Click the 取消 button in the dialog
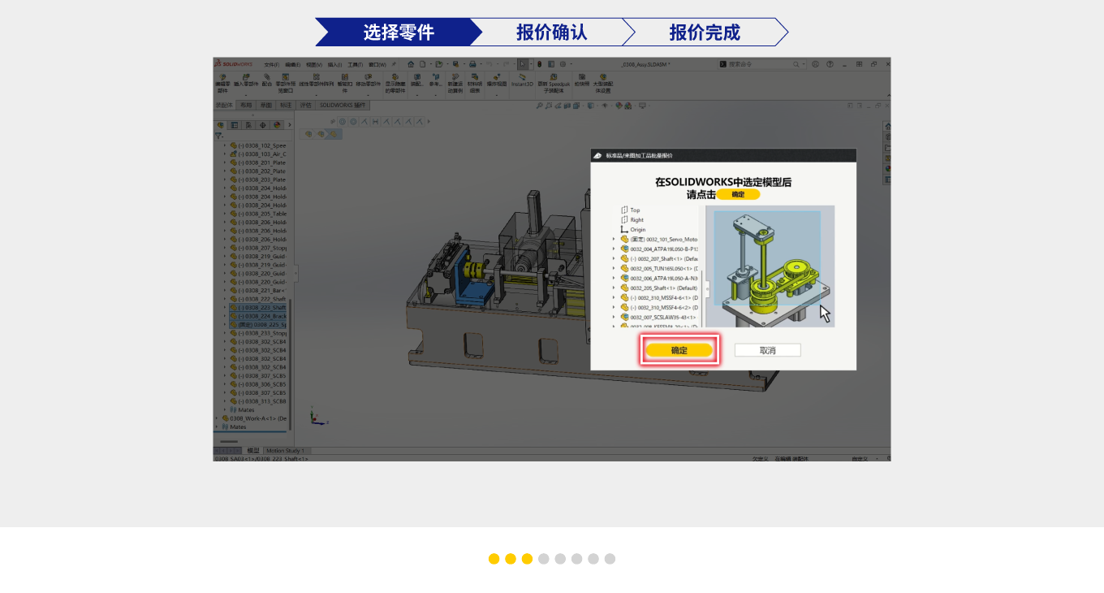The height and width of the screenshot is (593, 1104). pos(767,350)
